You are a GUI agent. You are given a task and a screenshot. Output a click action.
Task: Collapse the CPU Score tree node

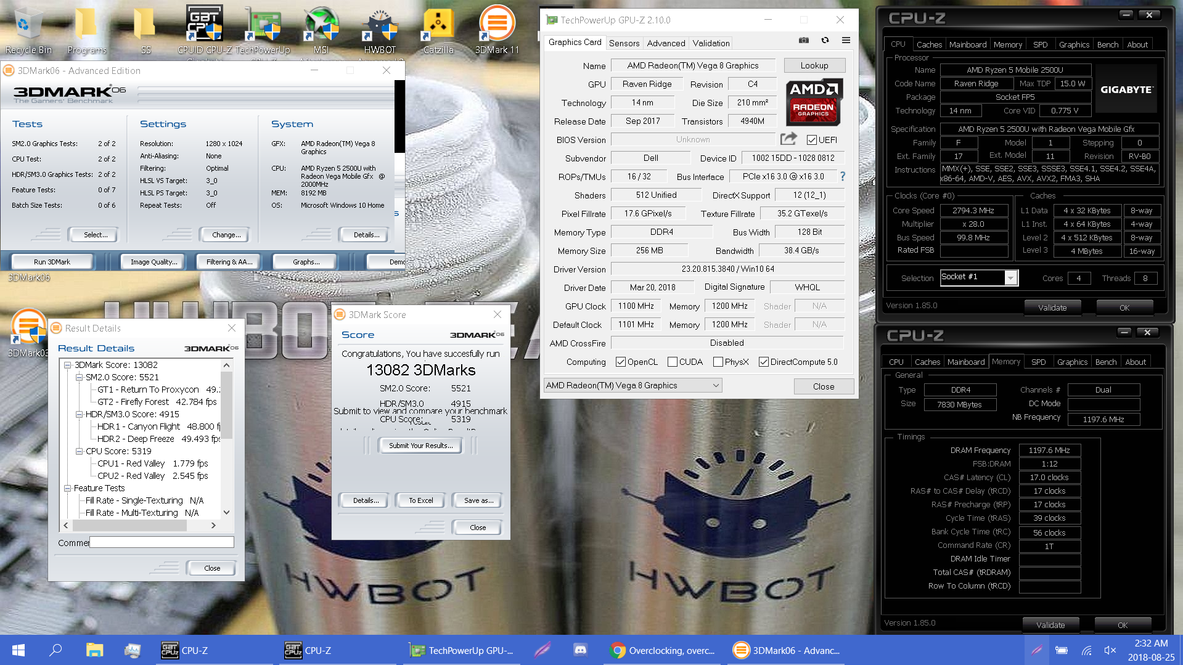click(80, 451)
